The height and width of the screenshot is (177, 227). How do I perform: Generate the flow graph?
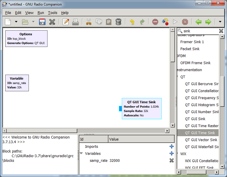(165, 22)
